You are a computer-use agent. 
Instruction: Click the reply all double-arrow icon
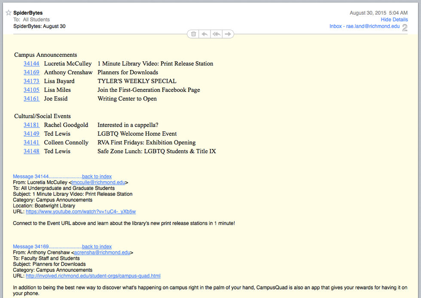point(217,34)
